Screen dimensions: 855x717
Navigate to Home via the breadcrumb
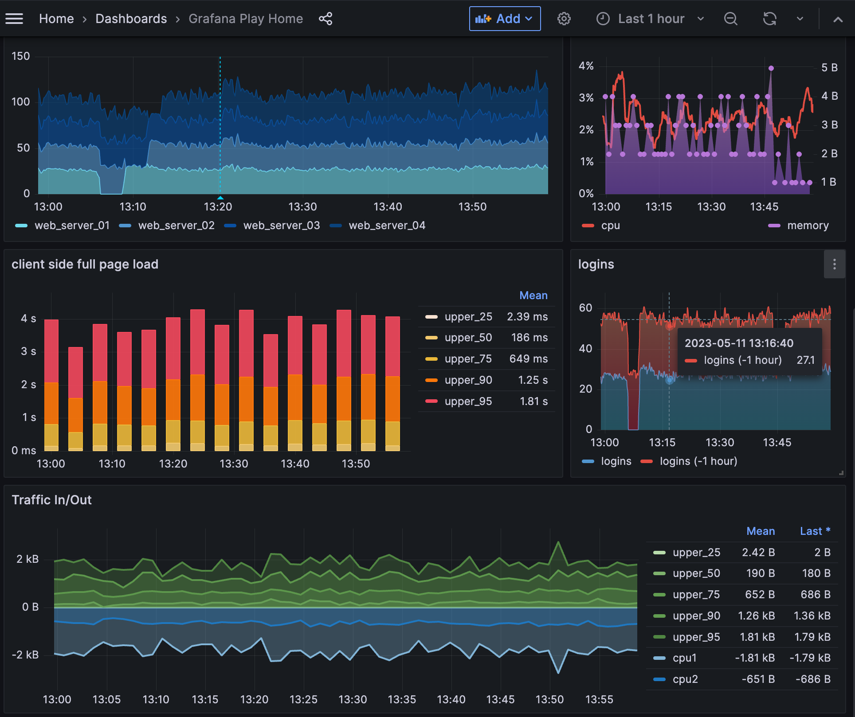56,19
